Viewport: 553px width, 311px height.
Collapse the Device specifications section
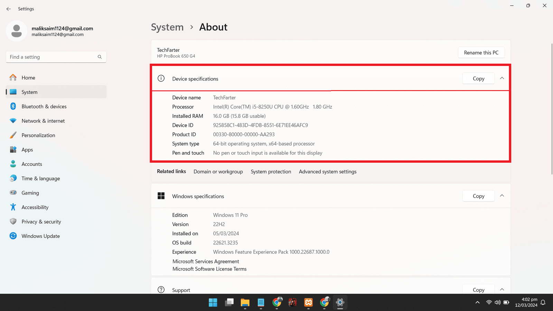[x=502, y=78]
